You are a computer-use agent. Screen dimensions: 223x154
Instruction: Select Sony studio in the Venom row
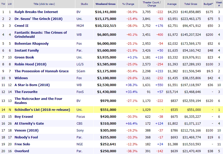(80, 130)
